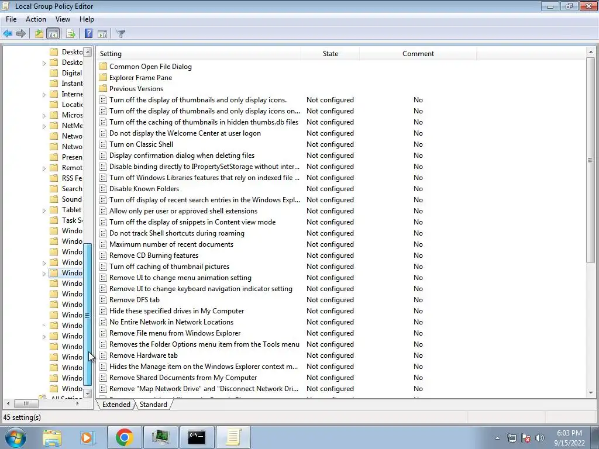Screen dimensions: 599x449
Task: Click the tree pane vertical scrollbar thumb
Action: coord(88,315)
